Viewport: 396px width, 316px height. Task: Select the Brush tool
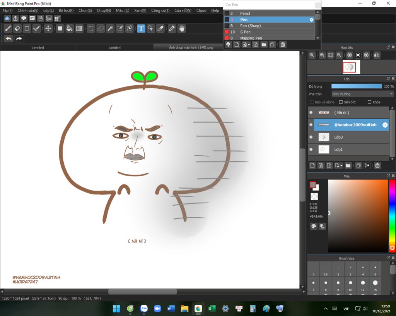[x=8, y=29]
